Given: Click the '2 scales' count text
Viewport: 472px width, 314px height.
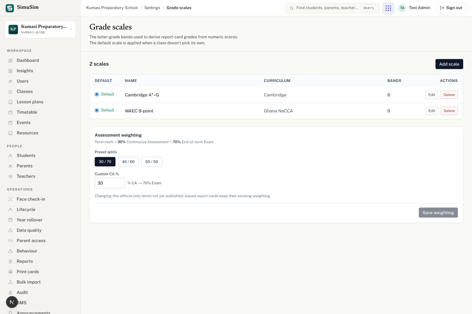Looking at the screenshot, I should [x=99, y=64].
